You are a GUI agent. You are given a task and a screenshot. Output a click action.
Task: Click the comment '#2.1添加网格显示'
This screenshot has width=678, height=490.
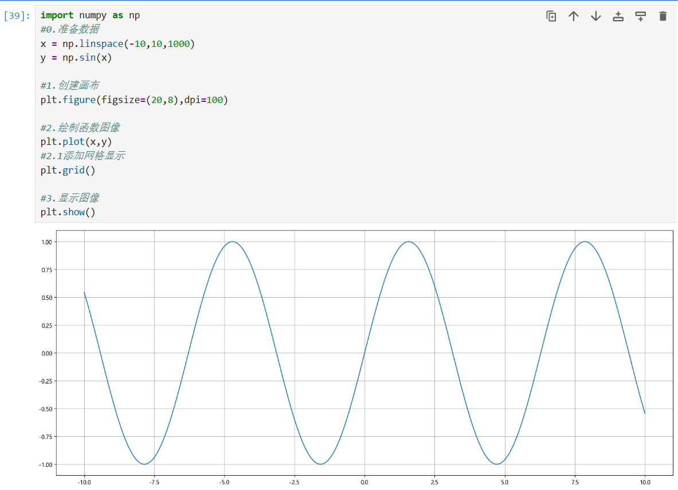coord(83,156)
